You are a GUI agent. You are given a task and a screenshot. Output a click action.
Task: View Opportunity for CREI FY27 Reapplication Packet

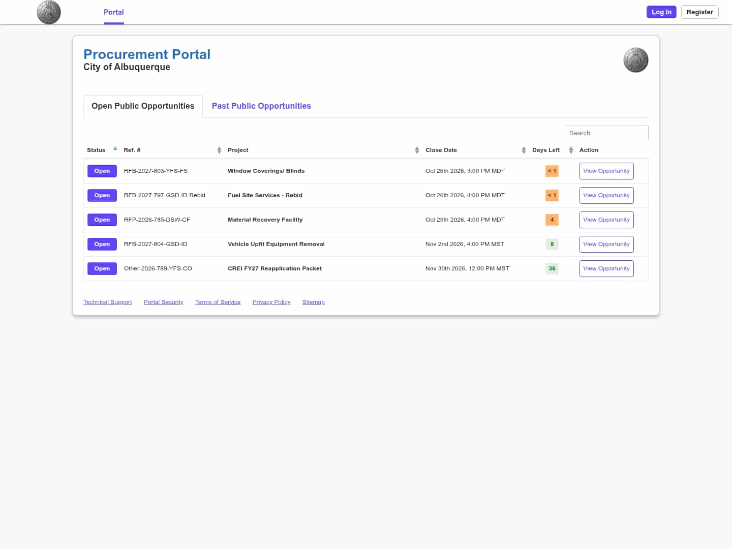(x=606, y=269)
